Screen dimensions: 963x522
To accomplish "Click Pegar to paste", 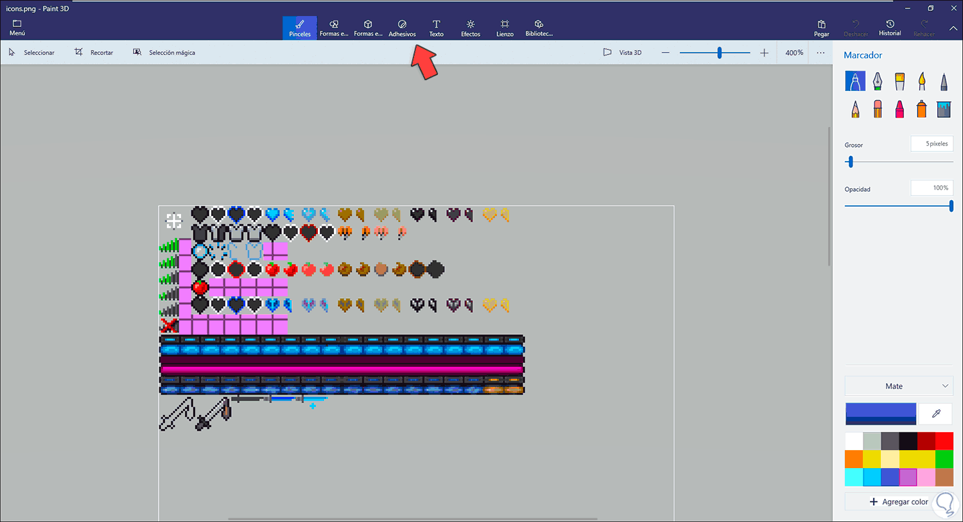I will tap(822, 29).
